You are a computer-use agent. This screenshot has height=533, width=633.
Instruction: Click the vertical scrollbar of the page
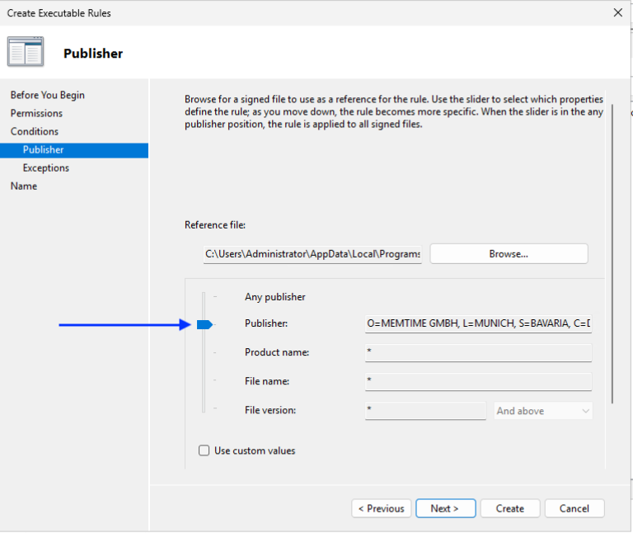[x=612, y=254]
